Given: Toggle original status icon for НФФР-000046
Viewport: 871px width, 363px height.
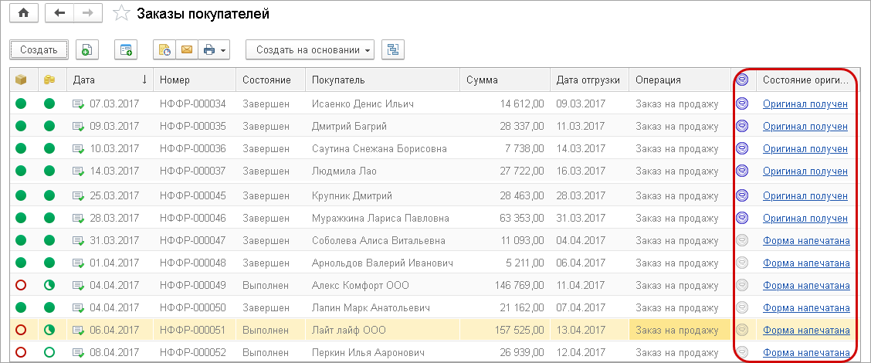Looking at the screenshot, I should (742, 218).
